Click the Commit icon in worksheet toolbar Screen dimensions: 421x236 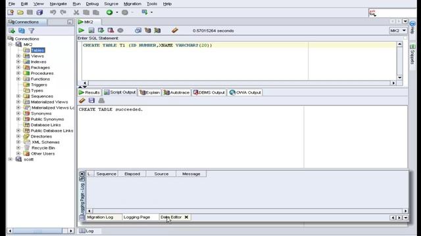point(101,31)
